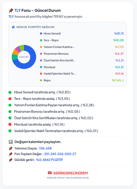Viewport: 137px width, 189px height.
Task: Click the green dot before Özel Sektör Kira Sertifikaları artış
Action: point(10,118)
